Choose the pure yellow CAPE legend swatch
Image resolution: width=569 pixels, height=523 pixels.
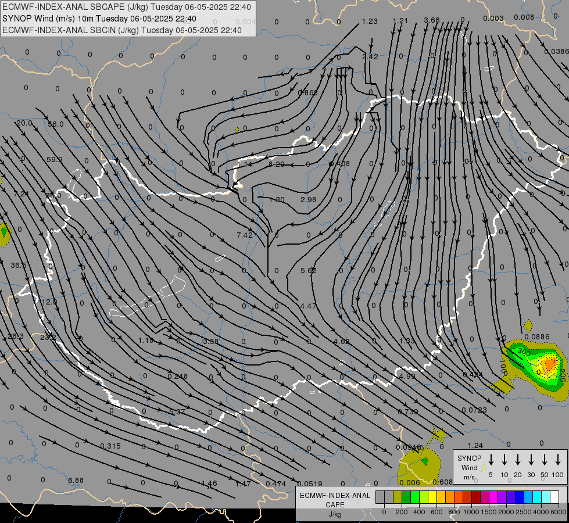pos(432,497)
